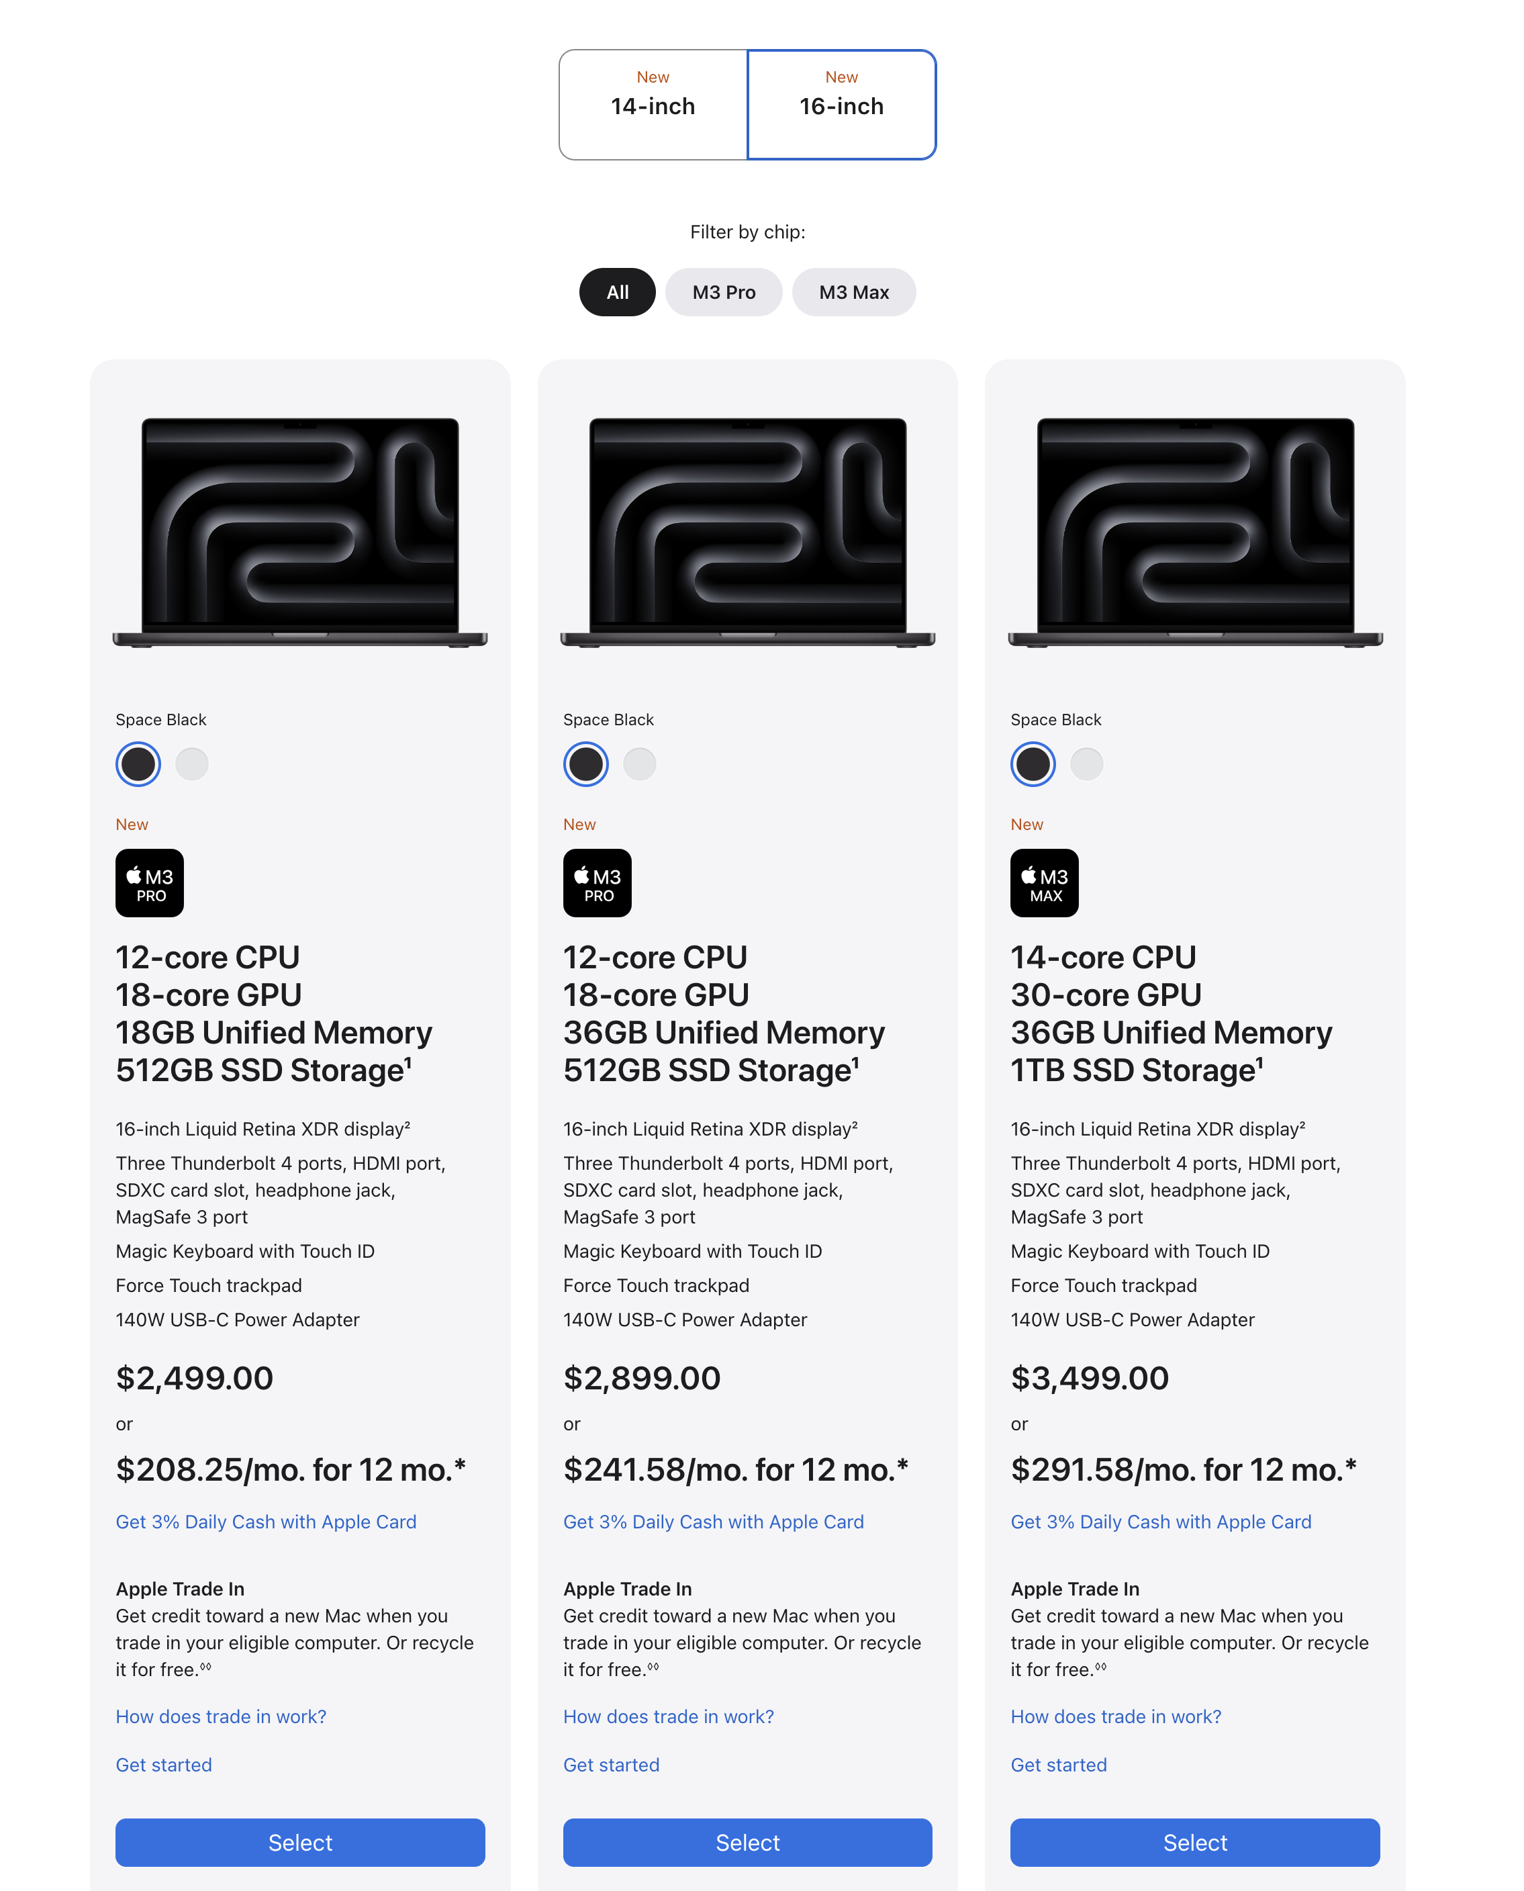Choose Space Black on the middle model

click(585, 764)
